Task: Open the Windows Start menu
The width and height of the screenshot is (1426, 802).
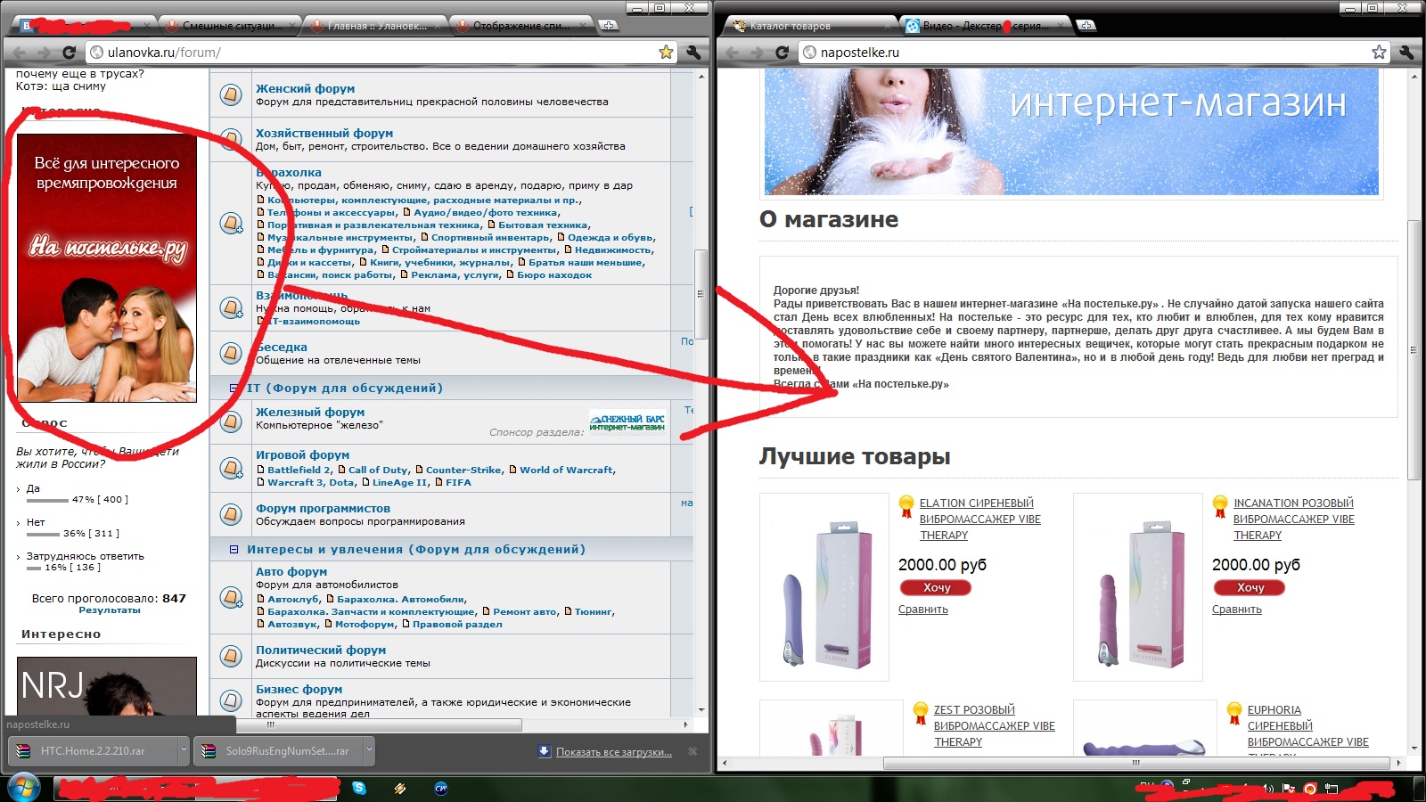Action: (24, 788)
